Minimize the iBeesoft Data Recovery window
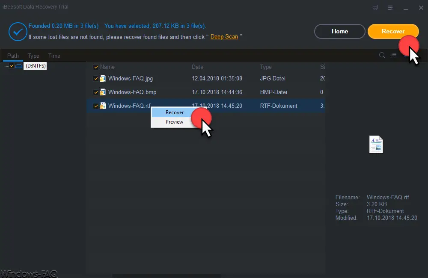The width and height of the screenshot is (428, 278). (406, 9)
